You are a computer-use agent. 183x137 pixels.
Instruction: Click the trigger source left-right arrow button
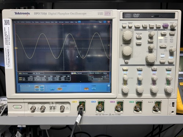(x=163, y=46)
